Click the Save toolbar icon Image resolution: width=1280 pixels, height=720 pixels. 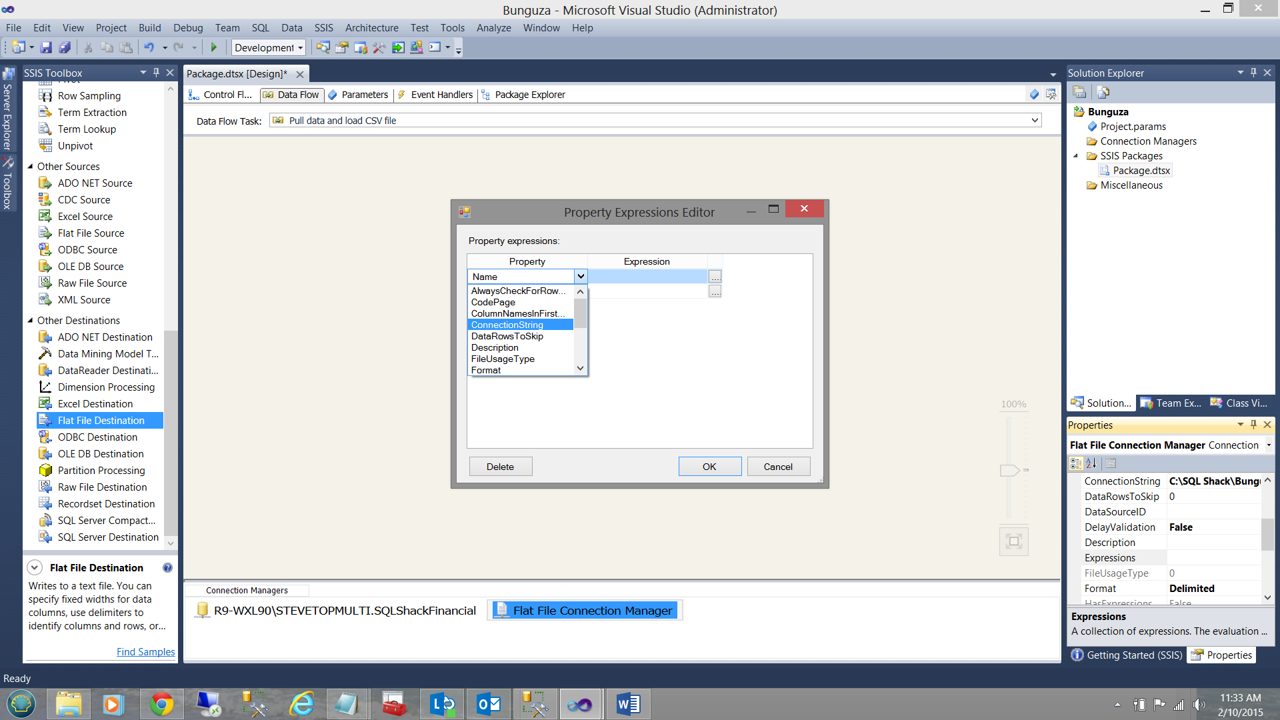coord(46,47)
